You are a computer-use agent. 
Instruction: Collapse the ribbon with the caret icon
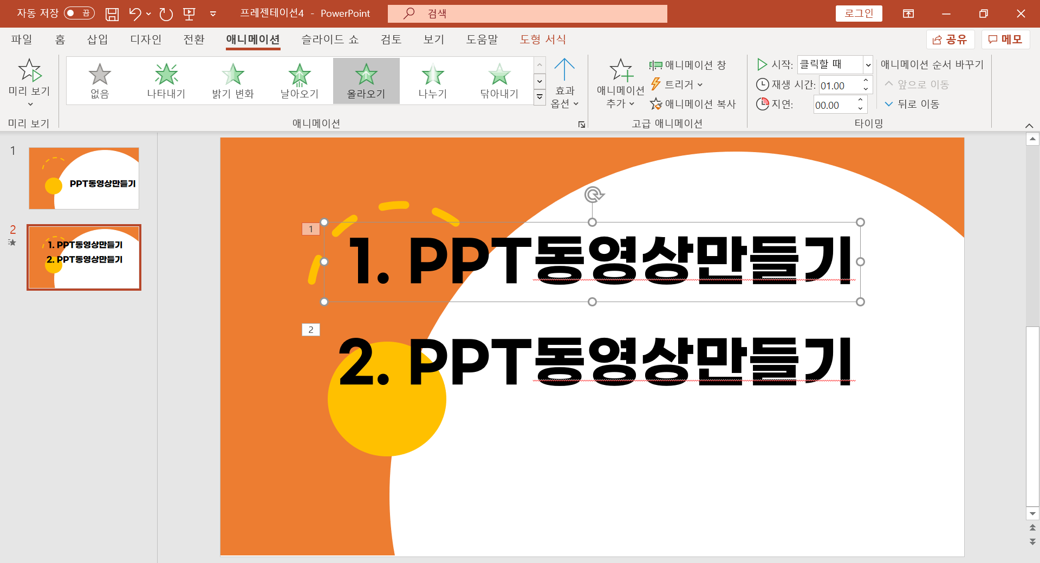pyautogui.click(x=1029, y=126)
